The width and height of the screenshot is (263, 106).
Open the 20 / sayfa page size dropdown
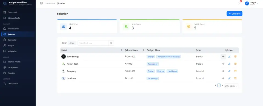231,86
